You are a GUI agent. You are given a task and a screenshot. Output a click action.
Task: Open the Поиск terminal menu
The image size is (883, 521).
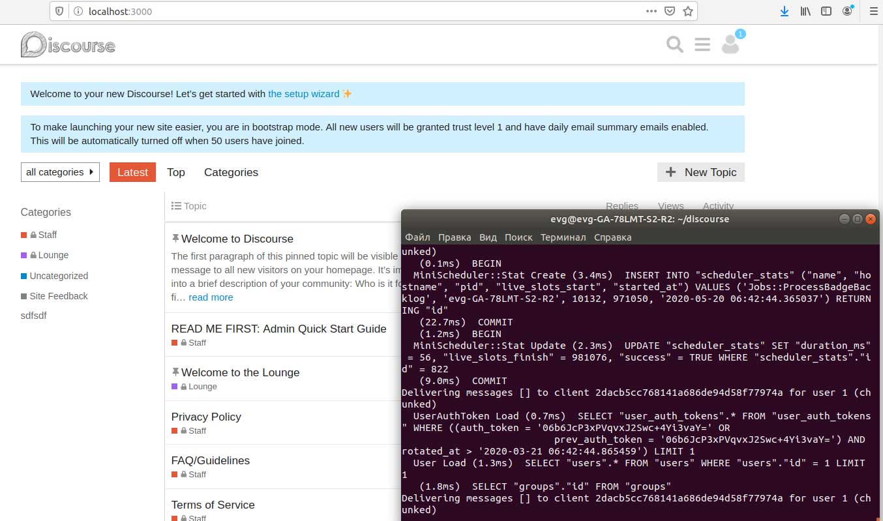pos(518,237)
